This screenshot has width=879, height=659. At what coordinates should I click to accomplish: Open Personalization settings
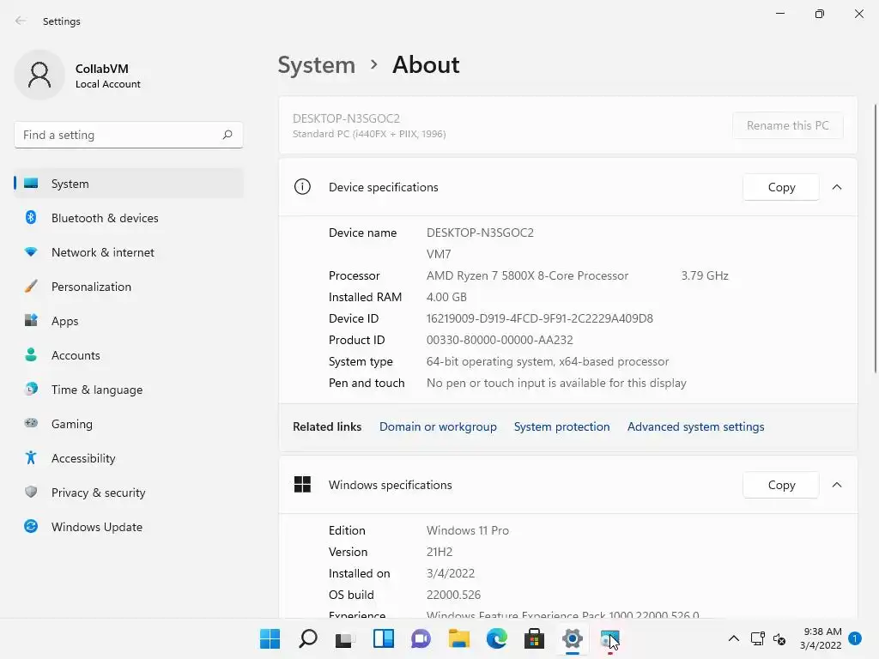tap(129, 287)
